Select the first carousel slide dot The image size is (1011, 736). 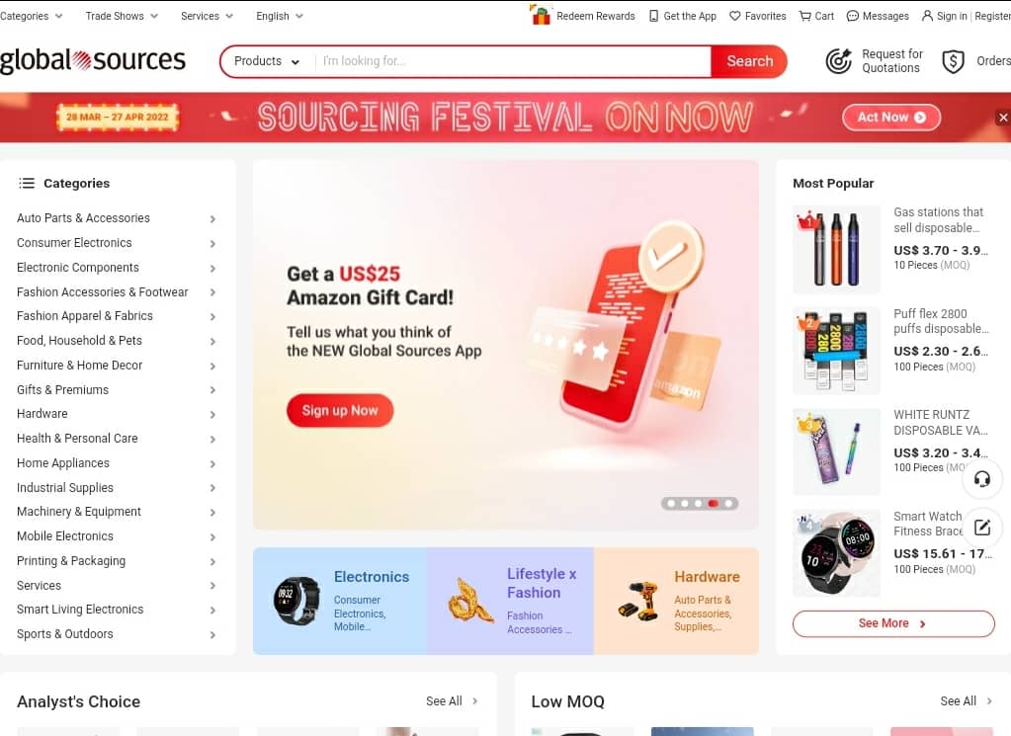tap(671, 503)
